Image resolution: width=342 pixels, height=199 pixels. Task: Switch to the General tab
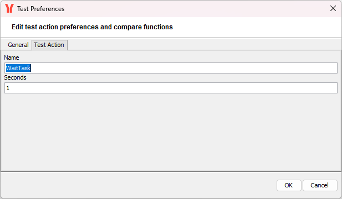click(x=18, y=45)
